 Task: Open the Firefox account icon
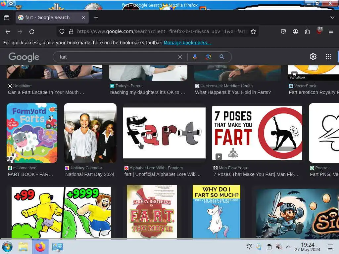pyautogui.click(x=295, y=31)
